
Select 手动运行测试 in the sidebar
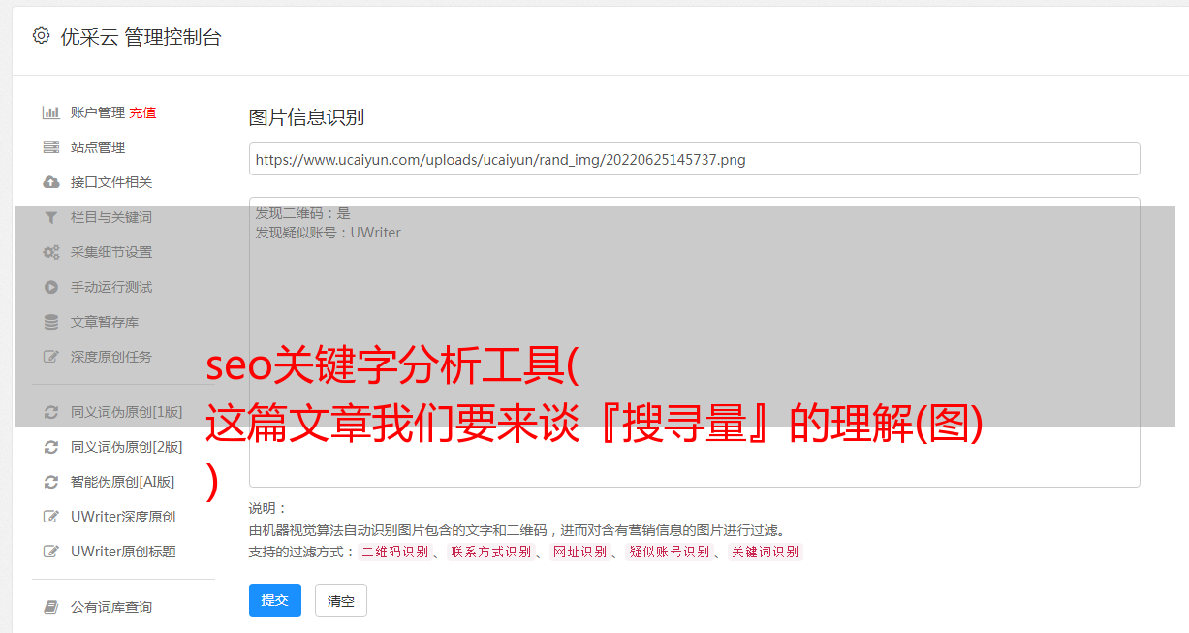point(110,287)
